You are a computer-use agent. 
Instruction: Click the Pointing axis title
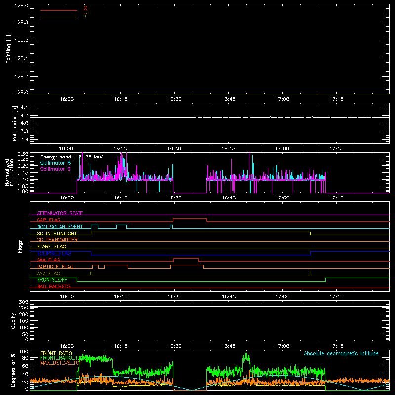pyautogui.click(x=8, y=49)
